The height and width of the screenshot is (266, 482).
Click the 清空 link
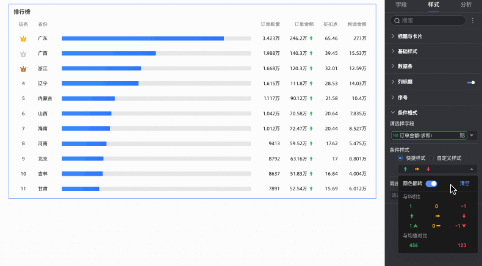point(464,184)
